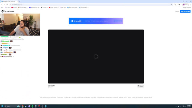Click the Livestream footer link

pyautogui.click(x=115, y=98)
